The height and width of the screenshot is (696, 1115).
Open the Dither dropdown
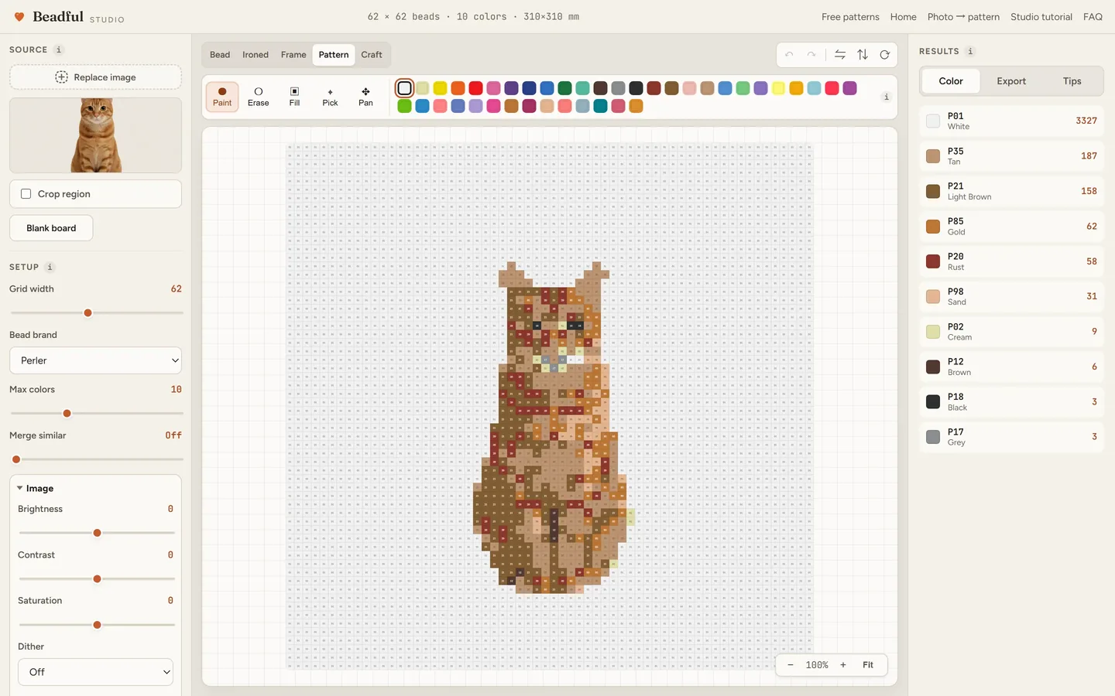tap(96, 672)
